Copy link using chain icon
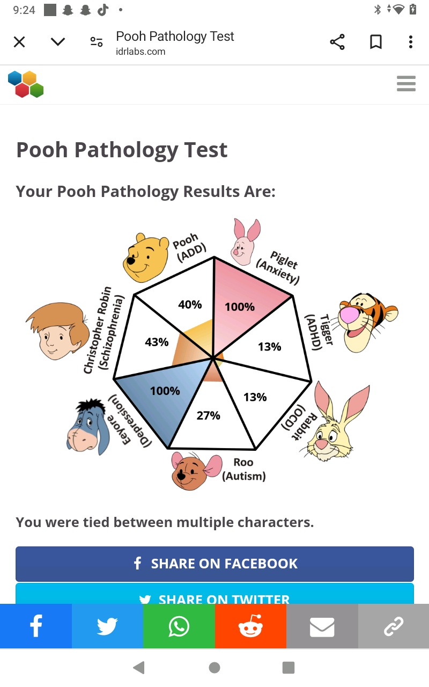Image resolution: width=429 pixels, height=687 pixels. coord(394,626)
